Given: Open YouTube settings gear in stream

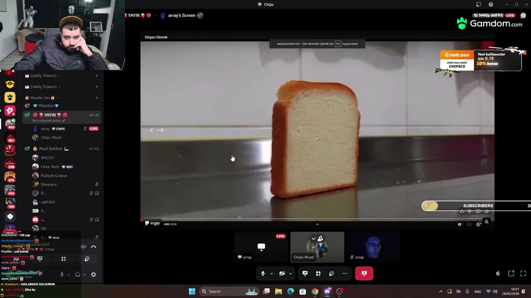Looking at the screenshot, I should pos(478,224).
